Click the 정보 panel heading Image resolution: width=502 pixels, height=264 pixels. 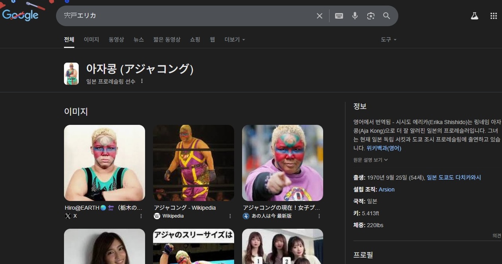[x=360, y=106]
